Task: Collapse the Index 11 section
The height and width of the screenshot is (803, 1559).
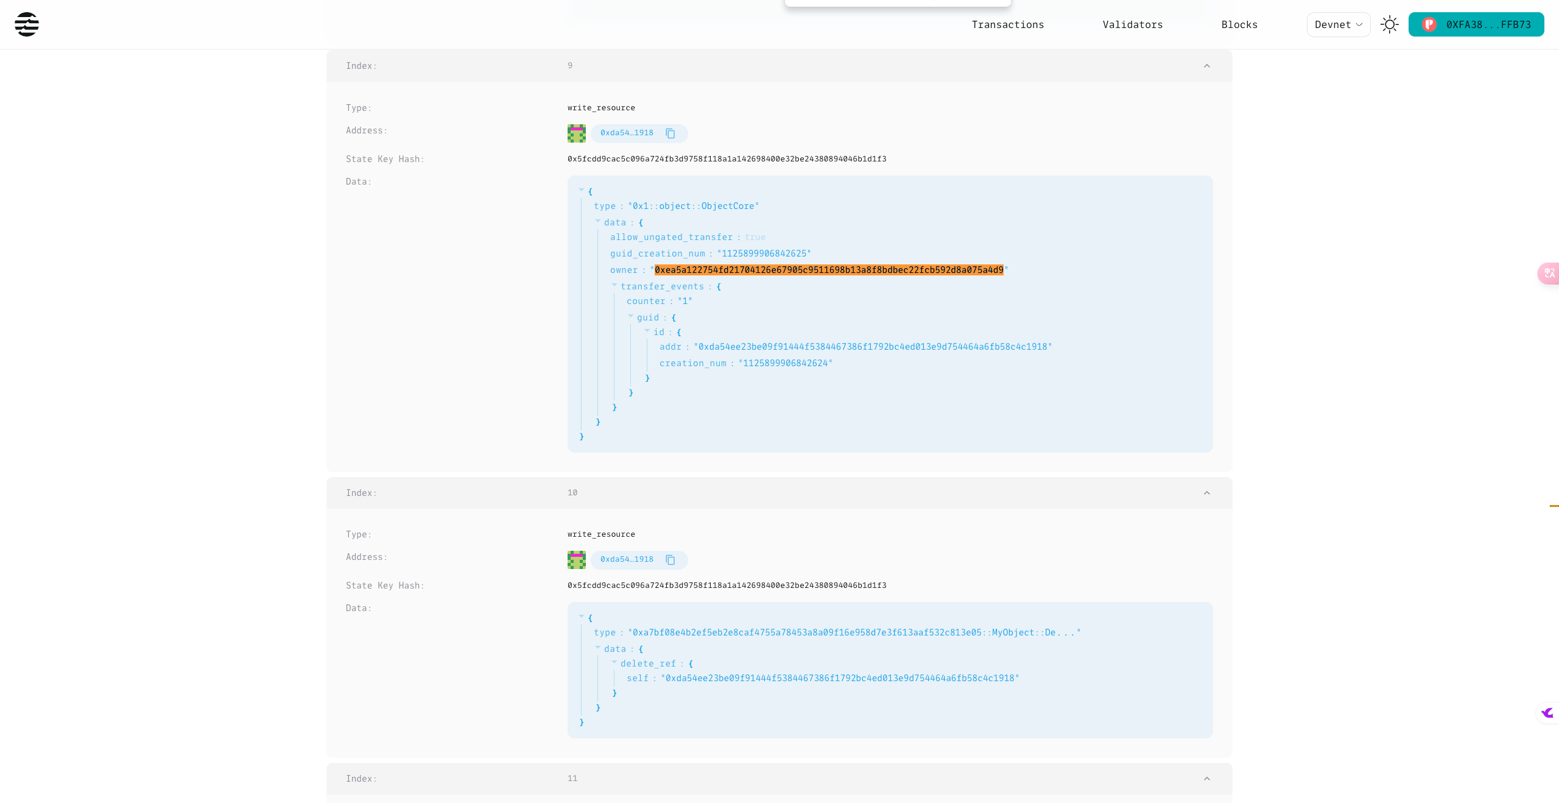Action: click(x=1206, y=779)
